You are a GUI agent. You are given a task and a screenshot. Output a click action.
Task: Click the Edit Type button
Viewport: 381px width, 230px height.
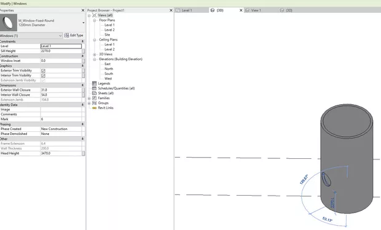[x=74, y=36]
